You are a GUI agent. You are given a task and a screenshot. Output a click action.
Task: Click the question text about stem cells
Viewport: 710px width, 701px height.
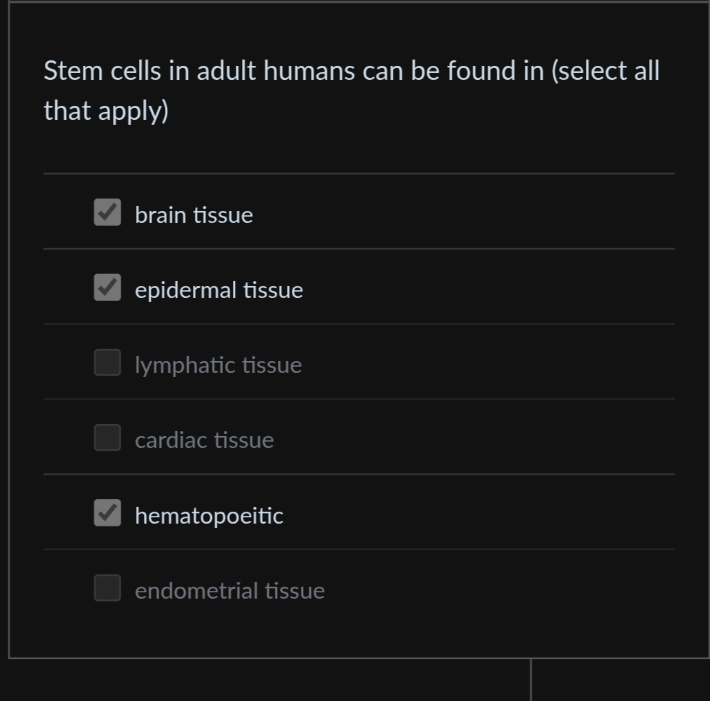[351, 90]
